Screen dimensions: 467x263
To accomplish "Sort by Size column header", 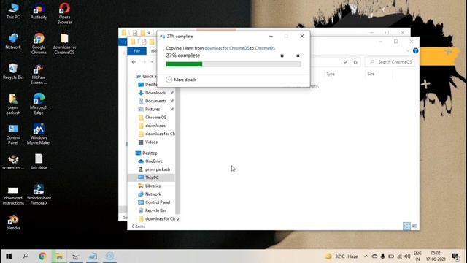I will tap(371, 74).
